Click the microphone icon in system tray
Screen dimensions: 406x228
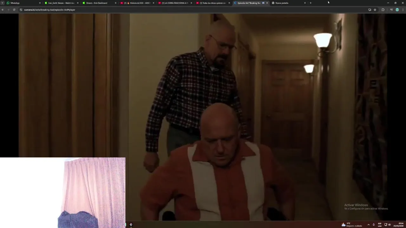point(374,225)
